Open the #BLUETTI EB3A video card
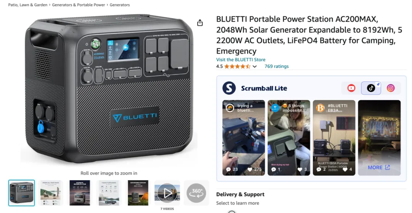This screenshot has height=213, width=412. pyautogui.click(x=334, y=138)
